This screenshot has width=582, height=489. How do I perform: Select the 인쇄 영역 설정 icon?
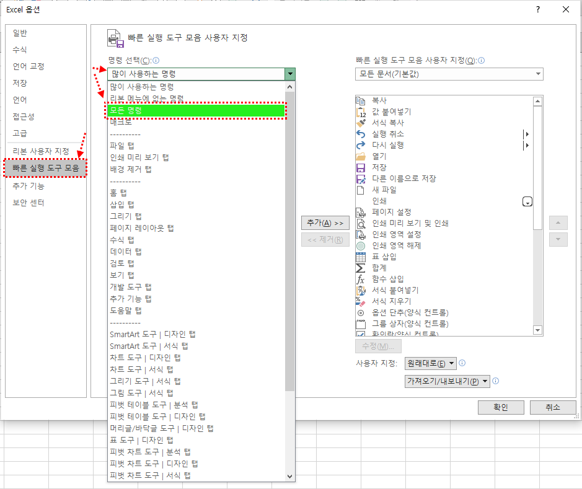click(x=360, y=234)
